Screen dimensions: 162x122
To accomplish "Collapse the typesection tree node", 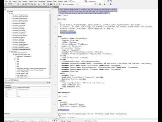I will click(x=9, y=51).
